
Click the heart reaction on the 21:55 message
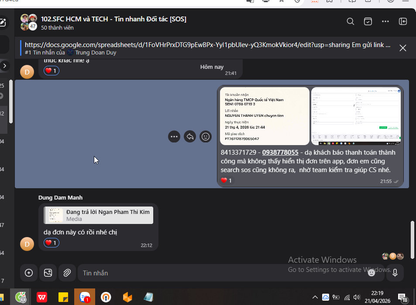[x=226, y=180]
